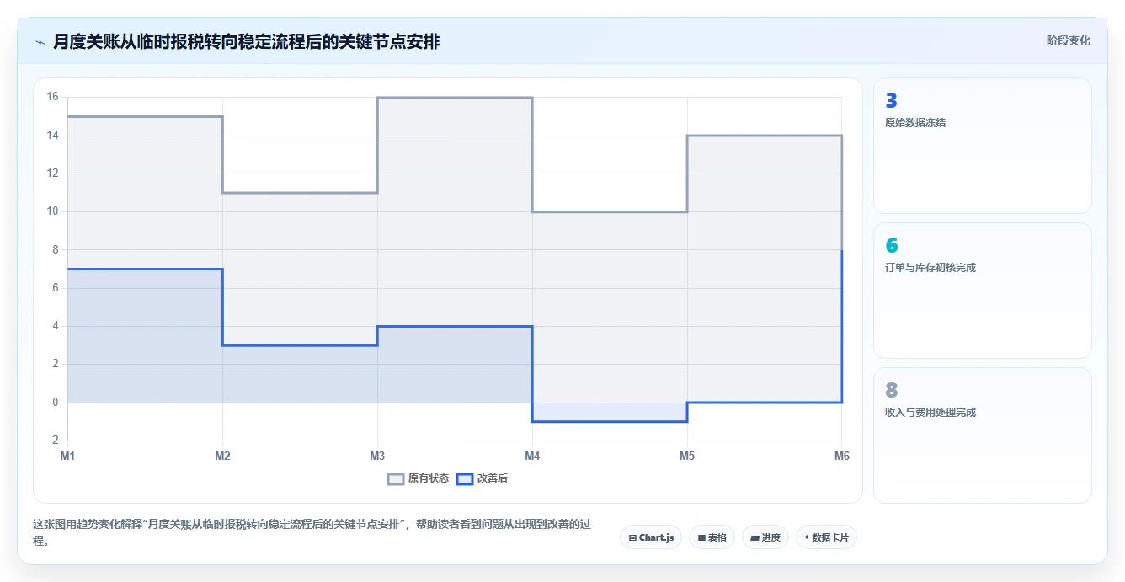Toggle the 原有状态 legend swatch
Viewport: 1125px width, 582px height.
click(396, 478)
